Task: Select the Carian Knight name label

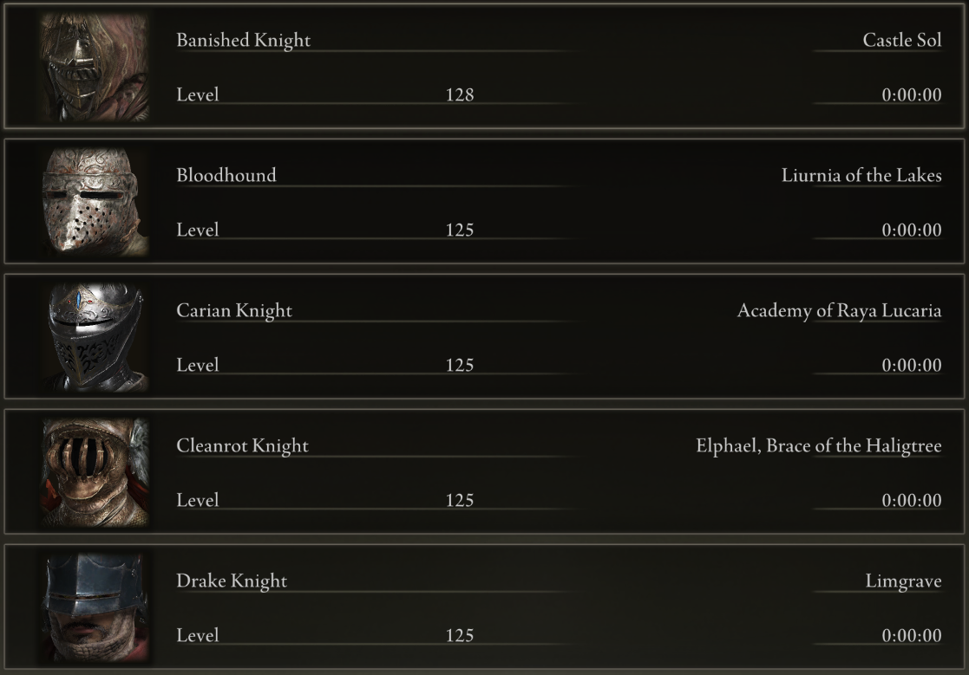Action: tap(234, 310)
